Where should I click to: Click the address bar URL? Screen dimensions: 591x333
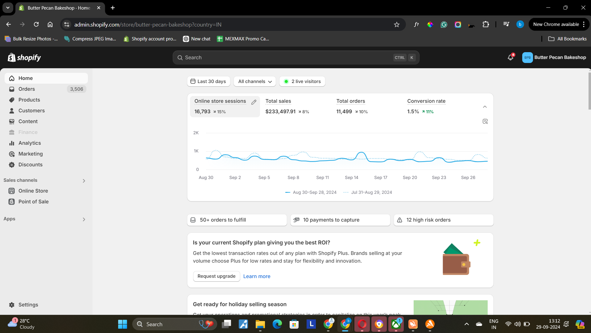[148, 24]
